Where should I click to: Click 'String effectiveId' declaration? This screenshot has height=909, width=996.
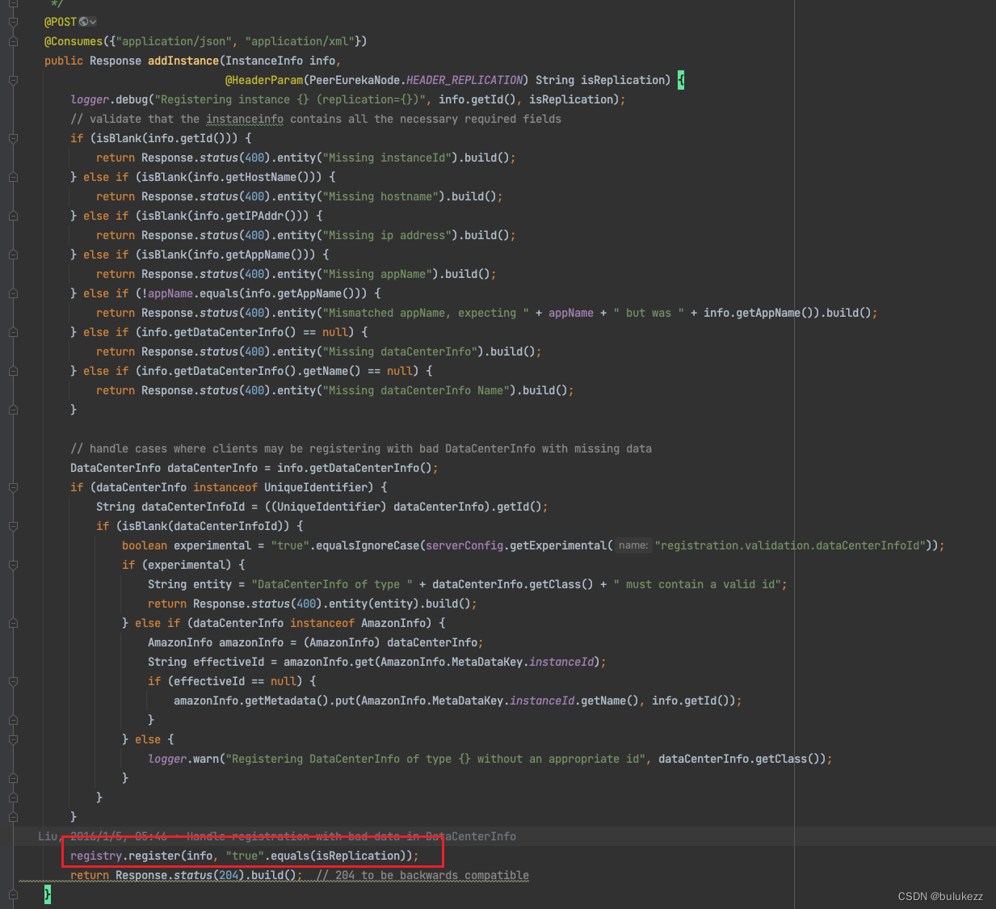pos(206,662)
